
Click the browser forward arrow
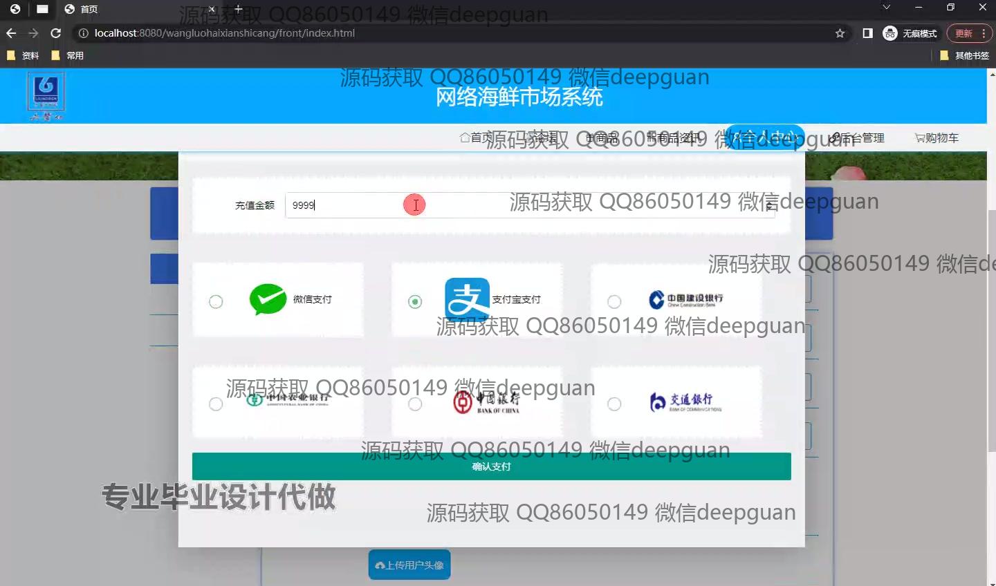(33, 33)
